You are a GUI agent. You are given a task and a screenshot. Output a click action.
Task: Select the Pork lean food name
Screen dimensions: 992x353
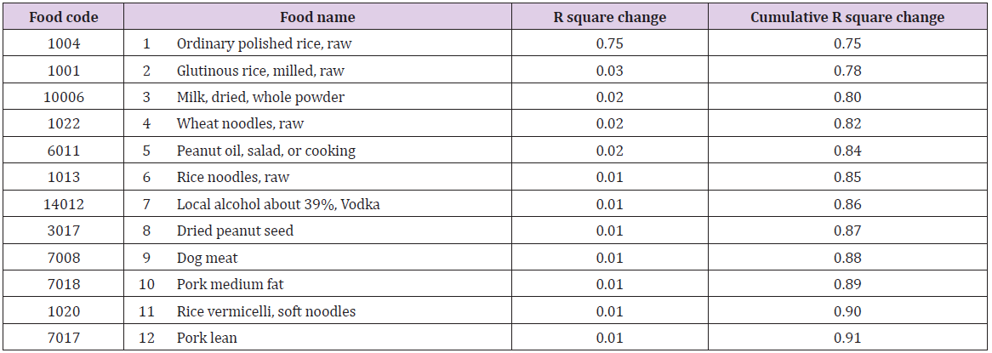point(207,339)
